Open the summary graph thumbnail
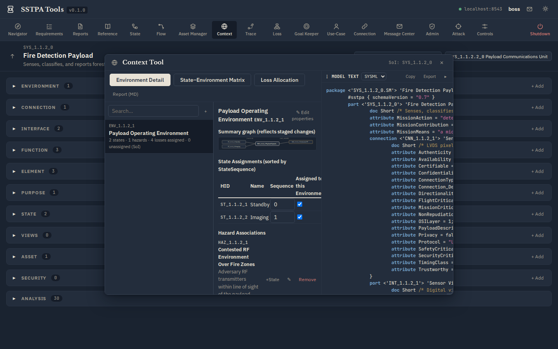The width and height of the screenshot is (558, 349). (267, 143)
